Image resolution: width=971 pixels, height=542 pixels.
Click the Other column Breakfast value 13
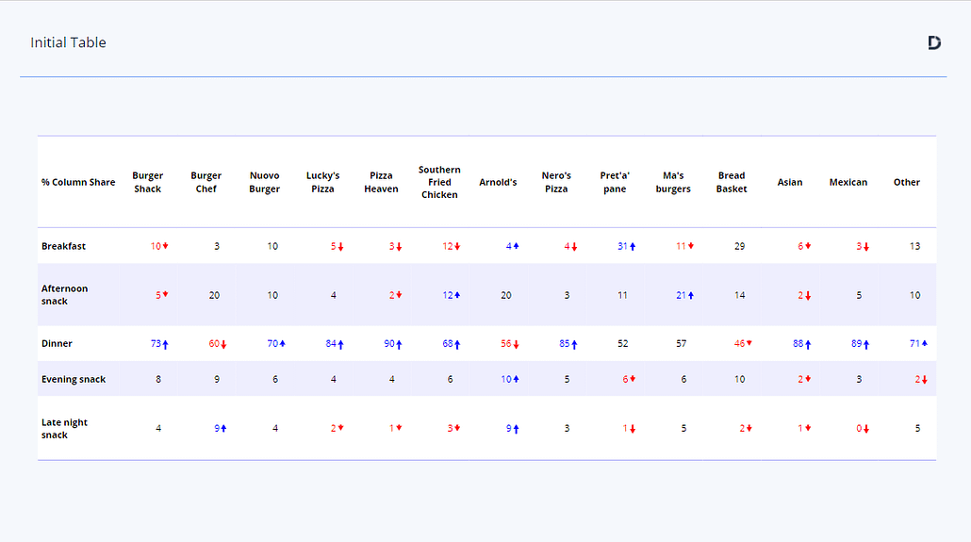tap(914, 246)
